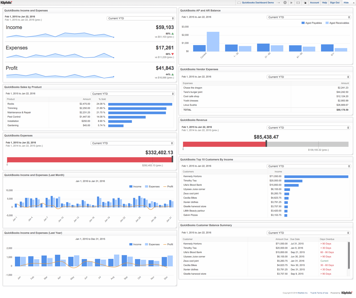Open the Help menu
The height and width of the screenshot is (298, 356).
coord(325,2)
